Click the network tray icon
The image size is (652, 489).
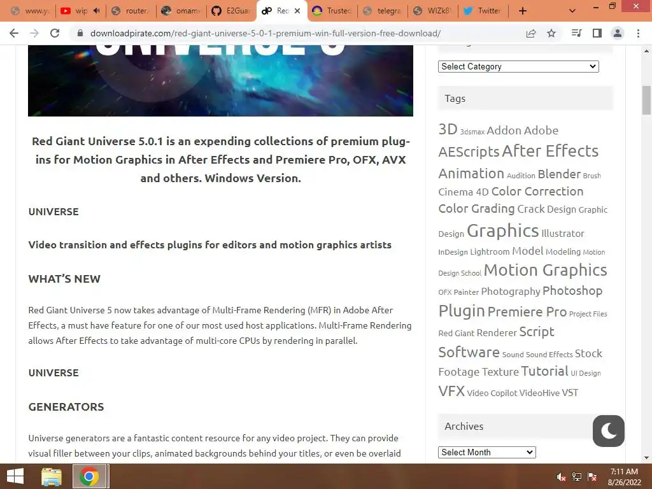tap(577, 477)
